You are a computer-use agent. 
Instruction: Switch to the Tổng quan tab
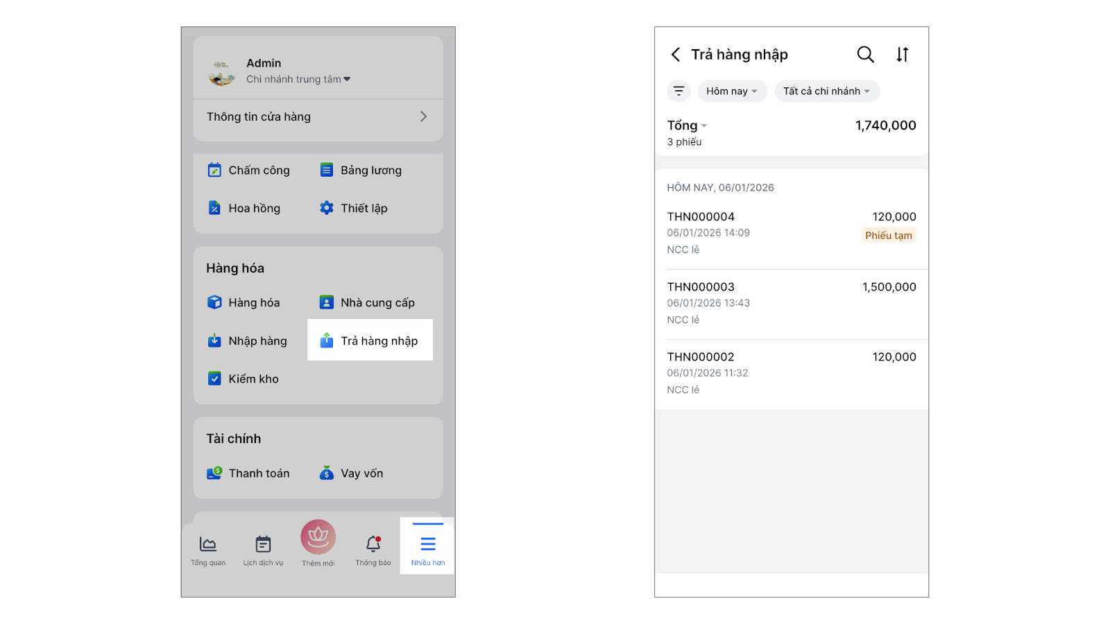pos(208,550)
